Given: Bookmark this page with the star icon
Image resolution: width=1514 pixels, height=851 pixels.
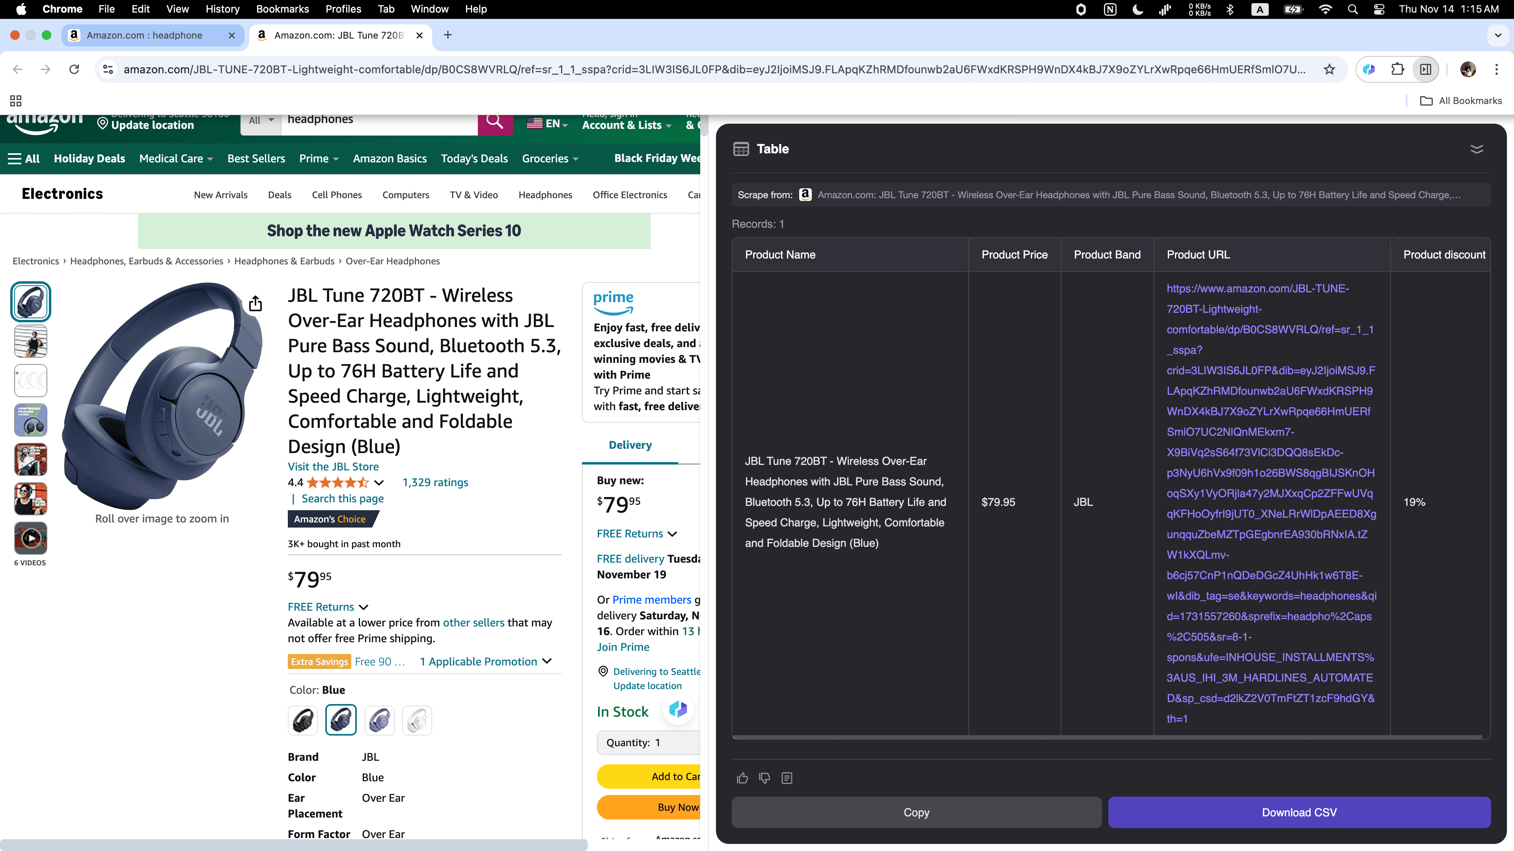Looking at the screenshot, I should (1329, 69).
